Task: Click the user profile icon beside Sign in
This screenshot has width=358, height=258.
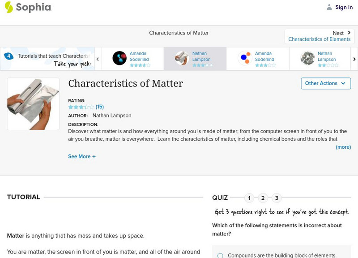Action: click(x=329, y=7)
